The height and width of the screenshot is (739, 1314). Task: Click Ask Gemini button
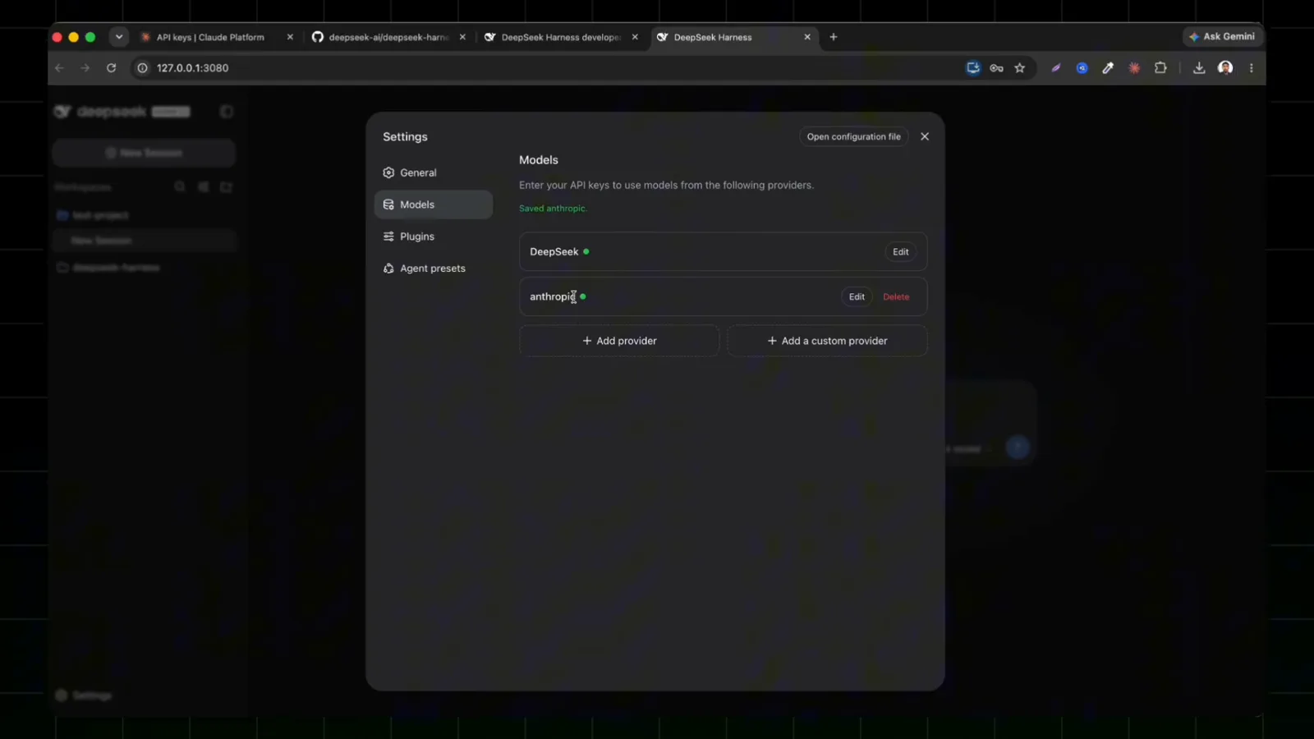point(1222,37)
